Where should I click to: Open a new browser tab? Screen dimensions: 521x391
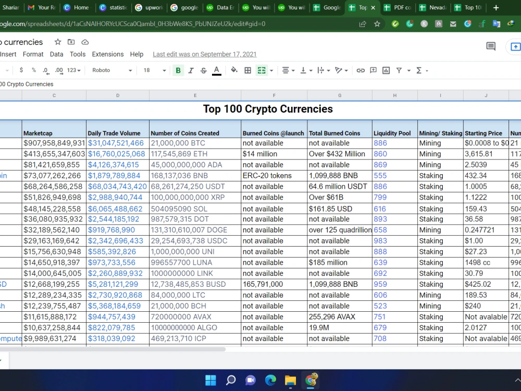[x=496, y=7]
